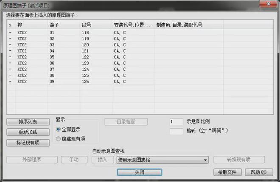
Task: Click wire number 121 cell
Action: (85, 51)
